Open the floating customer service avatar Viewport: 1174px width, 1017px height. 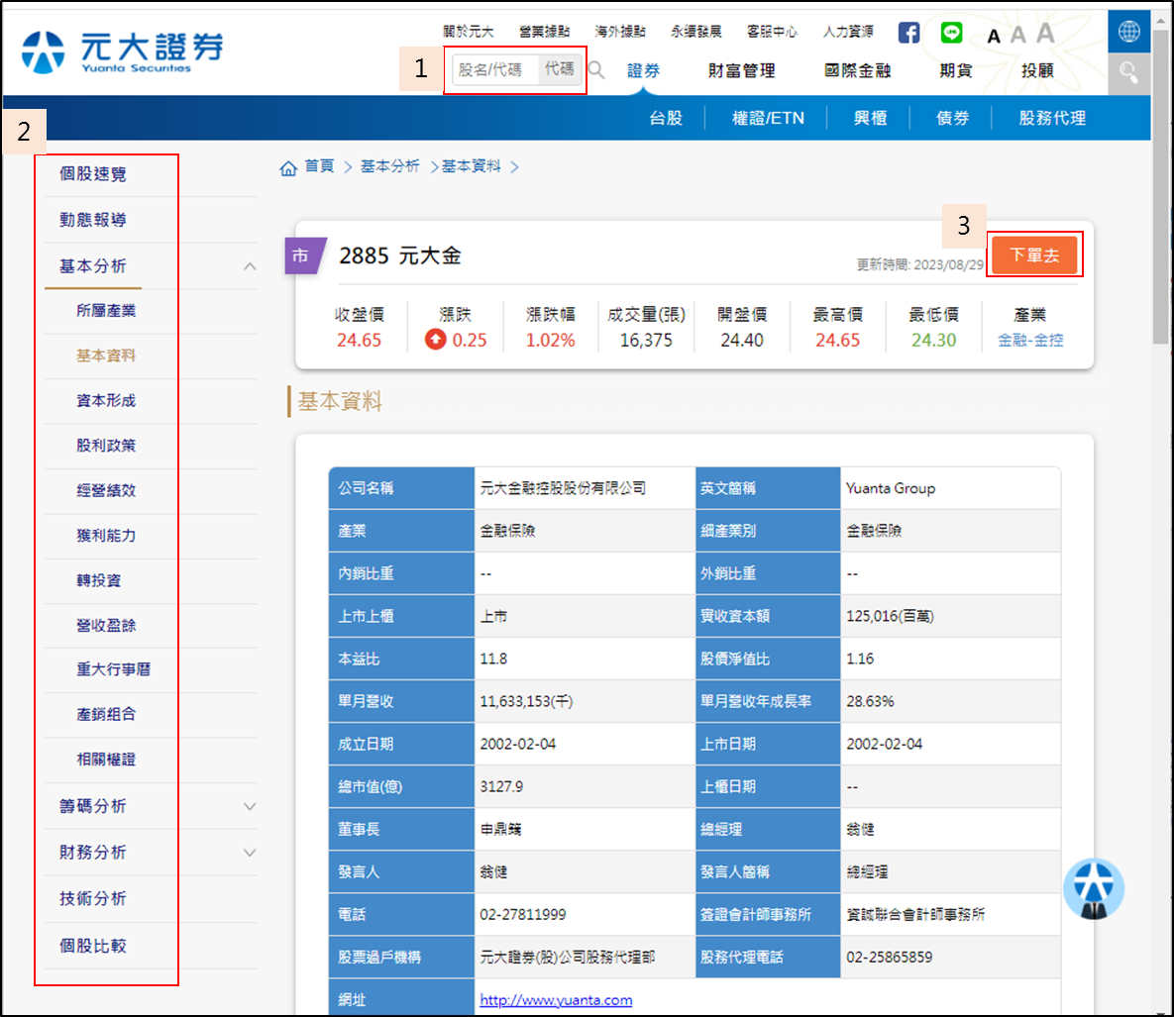[1093, 889]
